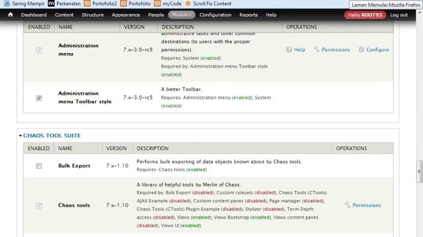Open the Help menu in admin bar
This screenshot has width=423, height=237.
tap(271, 14)
